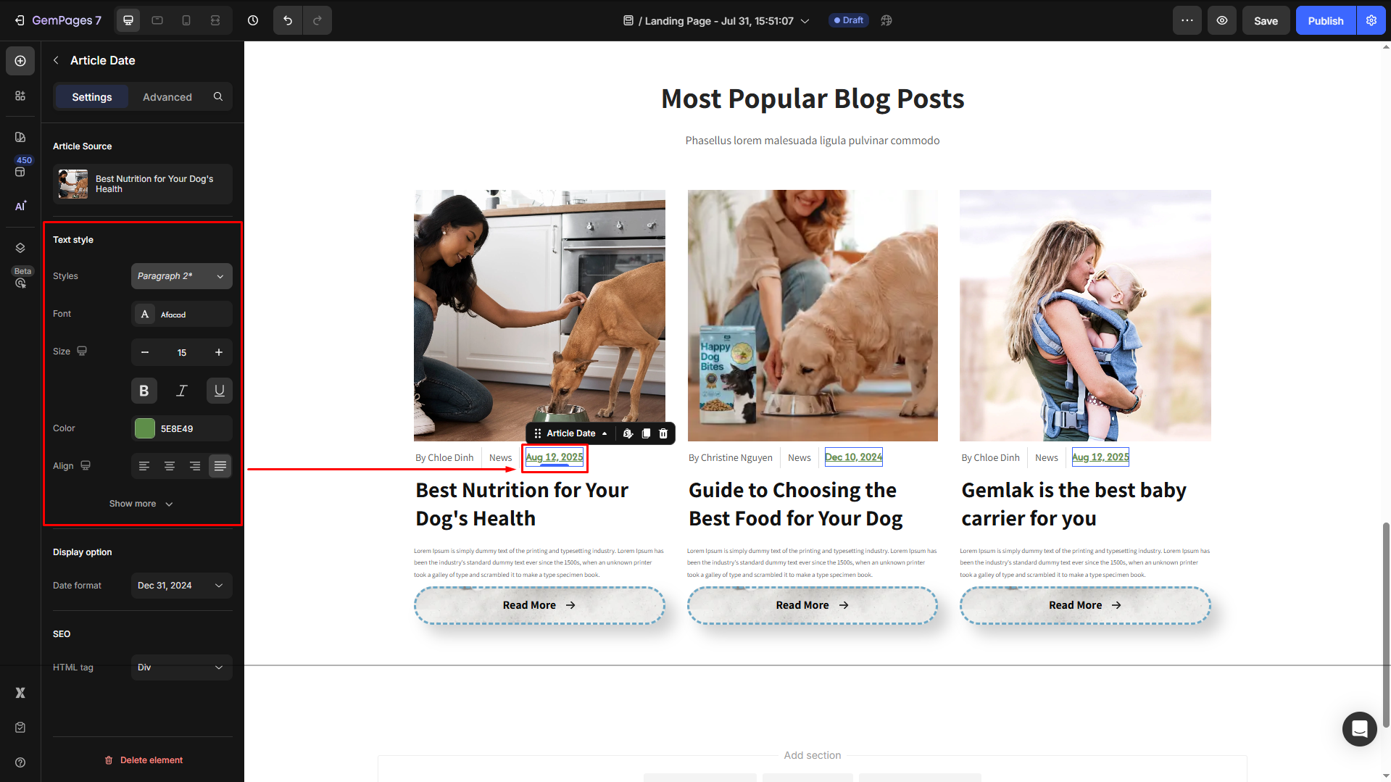
Task: Toggle italic text formatting
Action: pos(182,391)
